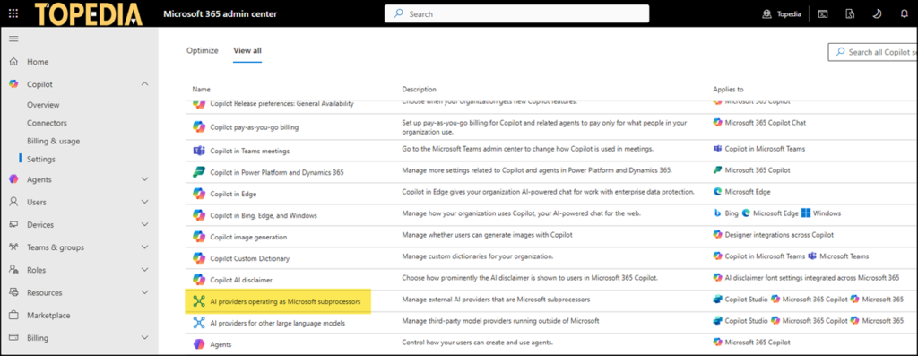Click the Description column header

(420, 90)
